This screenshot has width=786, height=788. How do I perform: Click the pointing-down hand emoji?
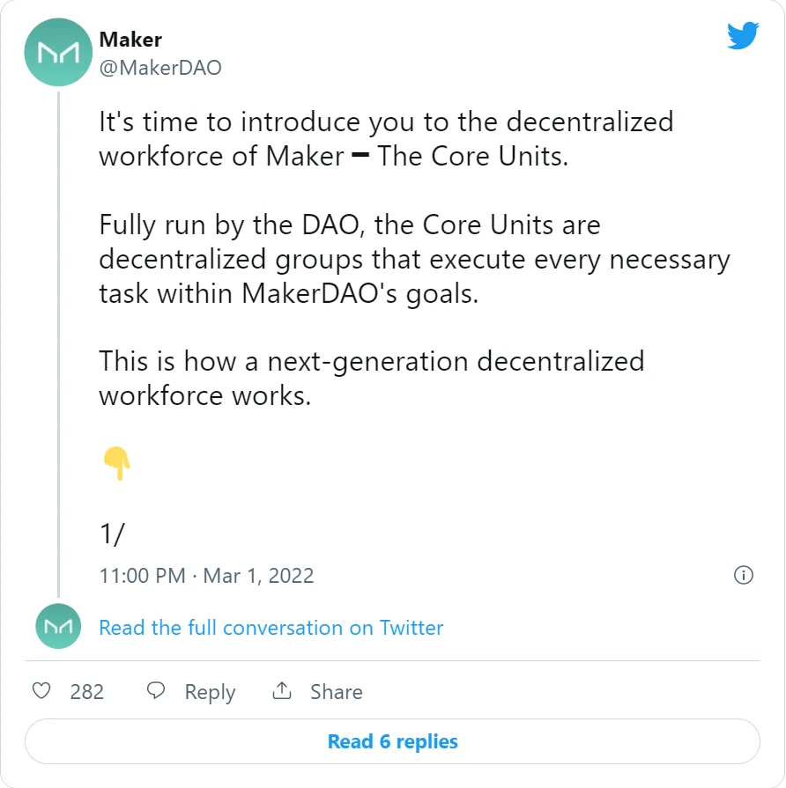tap(116, 463)
